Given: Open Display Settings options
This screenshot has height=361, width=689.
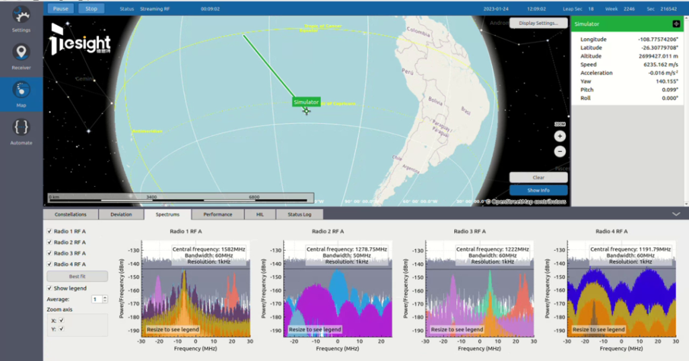Looking at the screenshot, I should click(538, 24).
